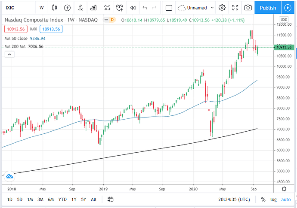The width and height of the screenshot is (297, 208).
Task: Select the 6M date range
Action: coord(51,199)
